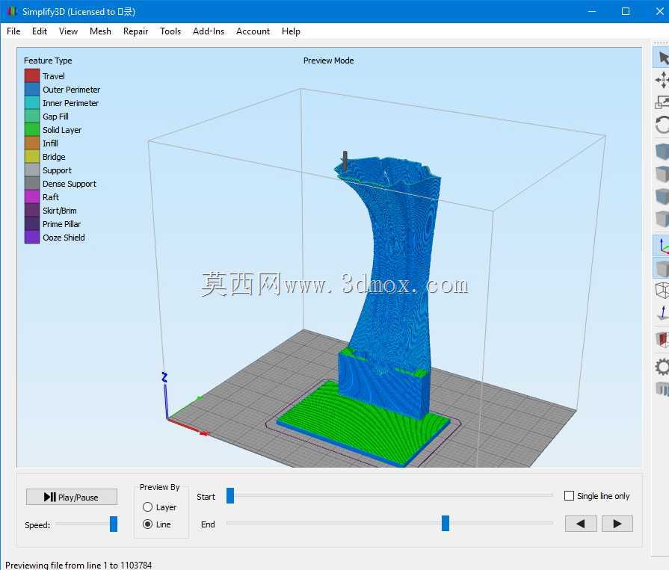Open the Account menu
This screenshot has height=570, width=669.
[x=253, y=31]
